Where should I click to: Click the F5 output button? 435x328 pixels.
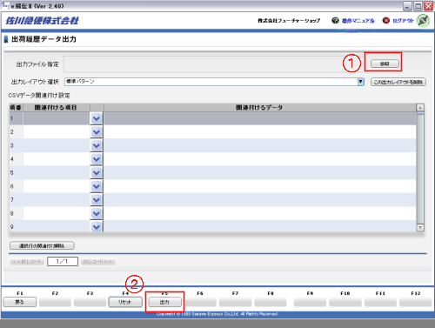coord(164,302)
